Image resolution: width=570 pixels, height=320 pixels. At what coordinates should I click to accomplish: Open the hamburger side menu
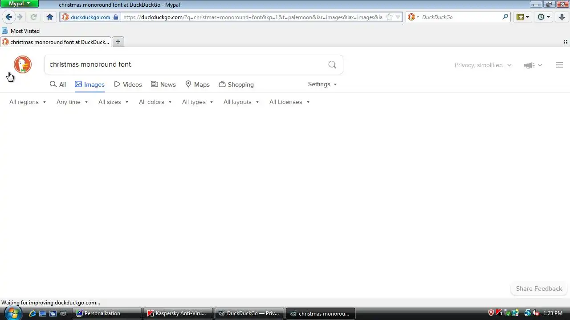(560, 65)
